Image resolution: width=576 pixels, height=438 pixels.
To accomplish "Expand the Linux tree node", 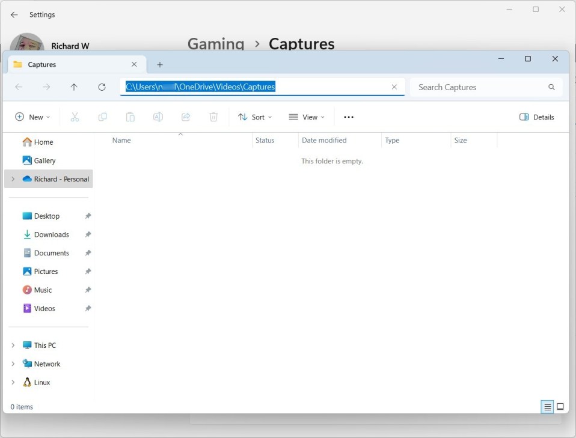I will coord(13,383).
